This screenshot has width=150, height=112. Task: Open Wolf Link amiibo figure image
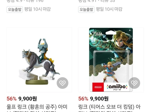click(x=39, y=60)
